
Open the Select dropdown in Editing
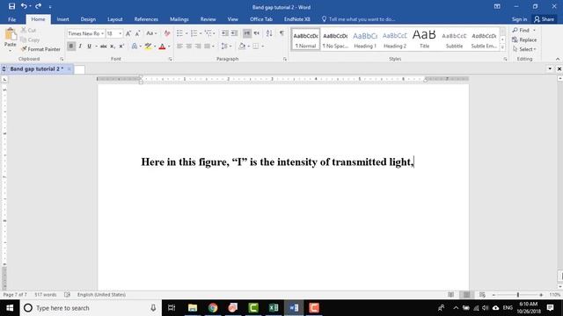pyautogui.click(x=524, y=49)
